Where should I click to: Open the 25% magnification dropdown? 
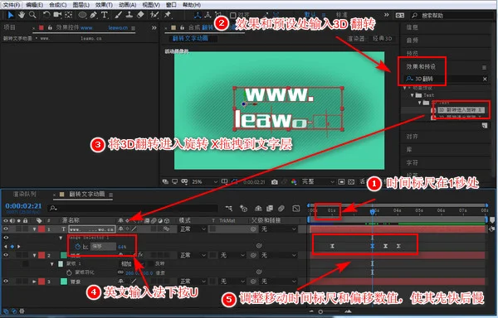pos(204,182)
